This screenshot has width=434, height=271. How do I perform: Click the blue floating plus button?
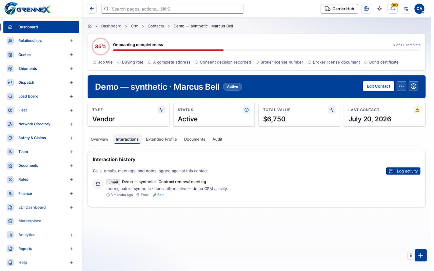(420, 255)
